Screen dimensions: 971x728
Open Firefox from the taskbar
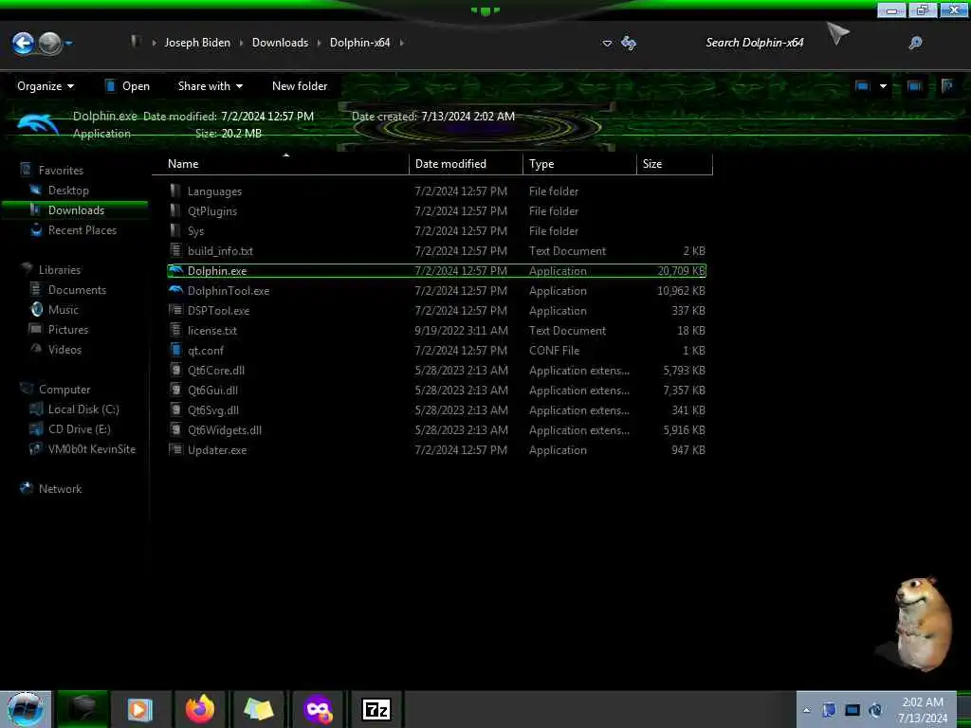(199, 709)
